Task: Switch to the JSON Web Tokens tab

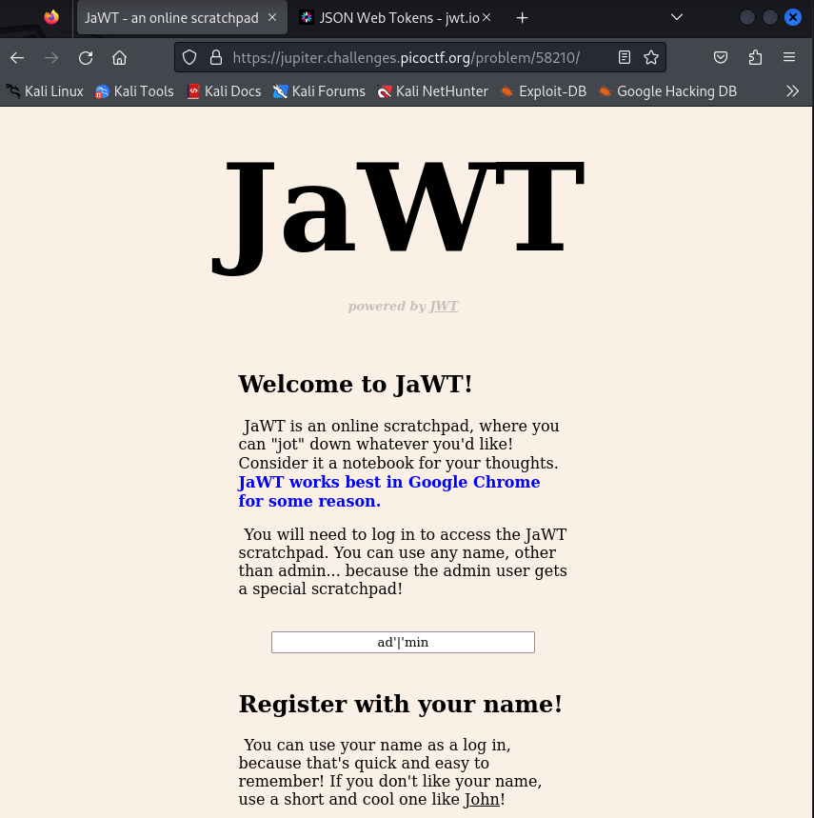Action: [395, 18]
